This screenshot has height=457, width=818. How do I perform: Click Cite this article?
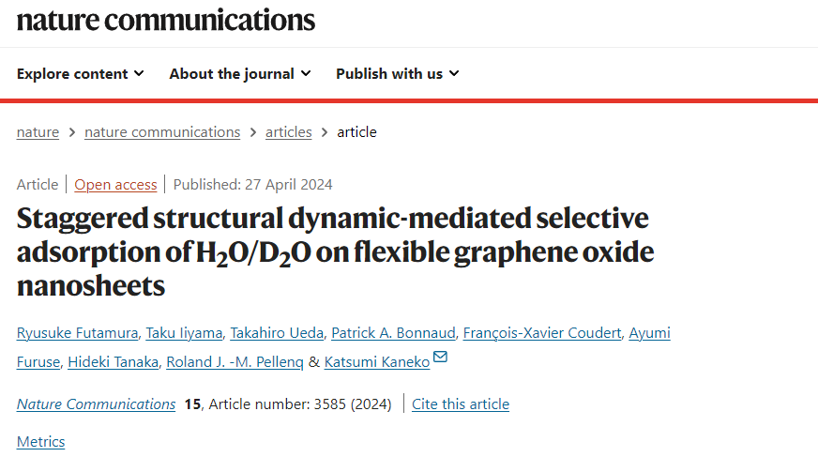[461, 404]
